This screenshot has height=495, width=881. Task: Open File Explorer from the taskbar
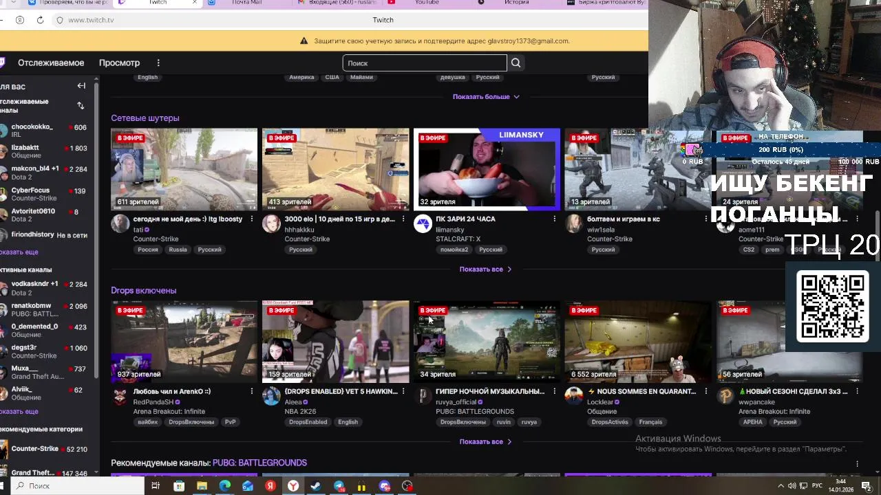tap(202, 486)
